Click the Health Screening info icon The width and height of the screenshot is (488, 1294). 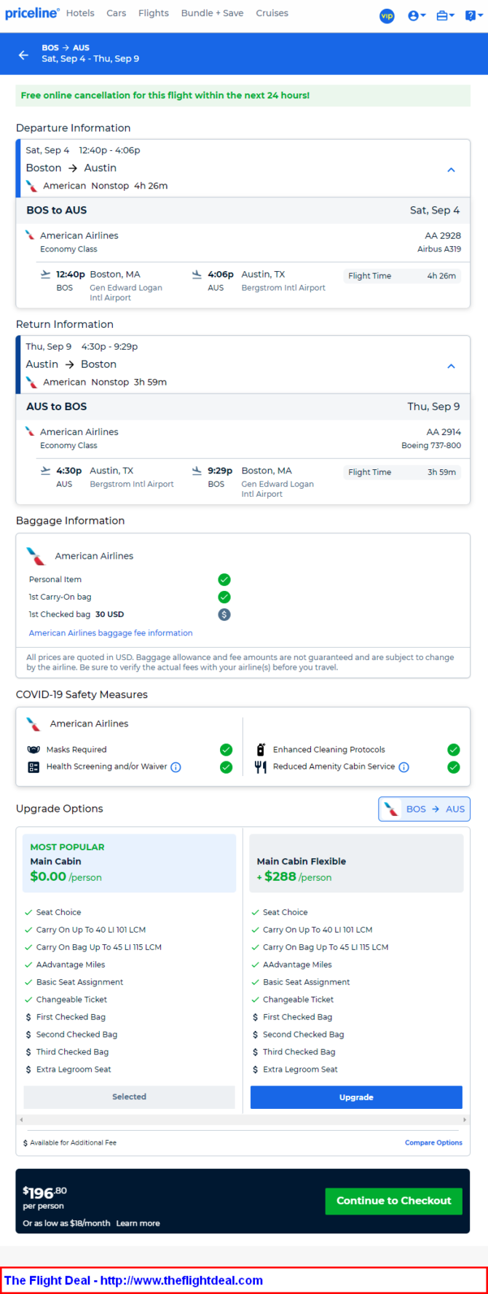pyautogui.click(x=176, y=767)
